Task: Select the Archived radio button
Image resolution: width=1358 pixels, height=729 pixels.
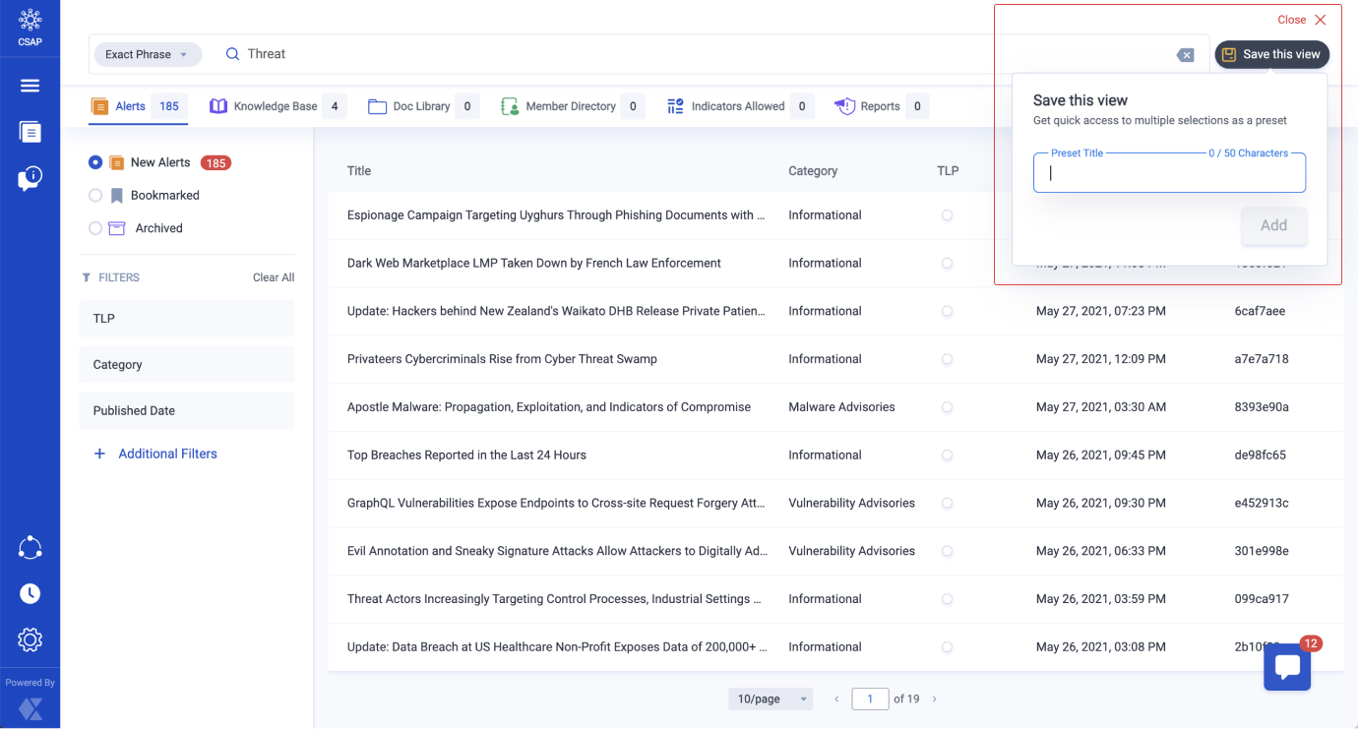Action: [95, 228]
